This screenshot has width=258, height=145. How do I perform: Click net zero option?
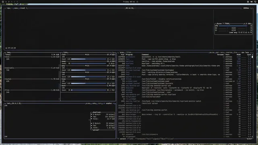100,104
